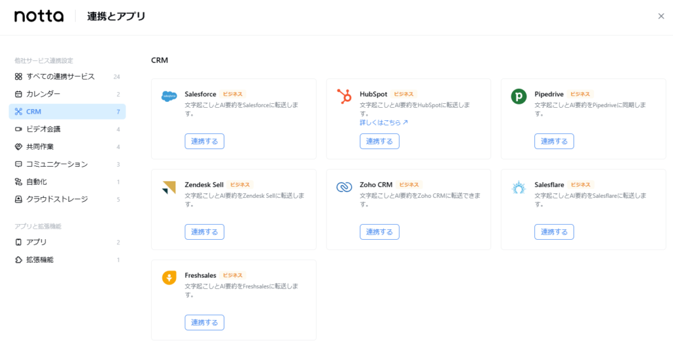Click the ビジネス badge on Salesflare
Viewport: 673px width, 360px height.
(580, 185)
